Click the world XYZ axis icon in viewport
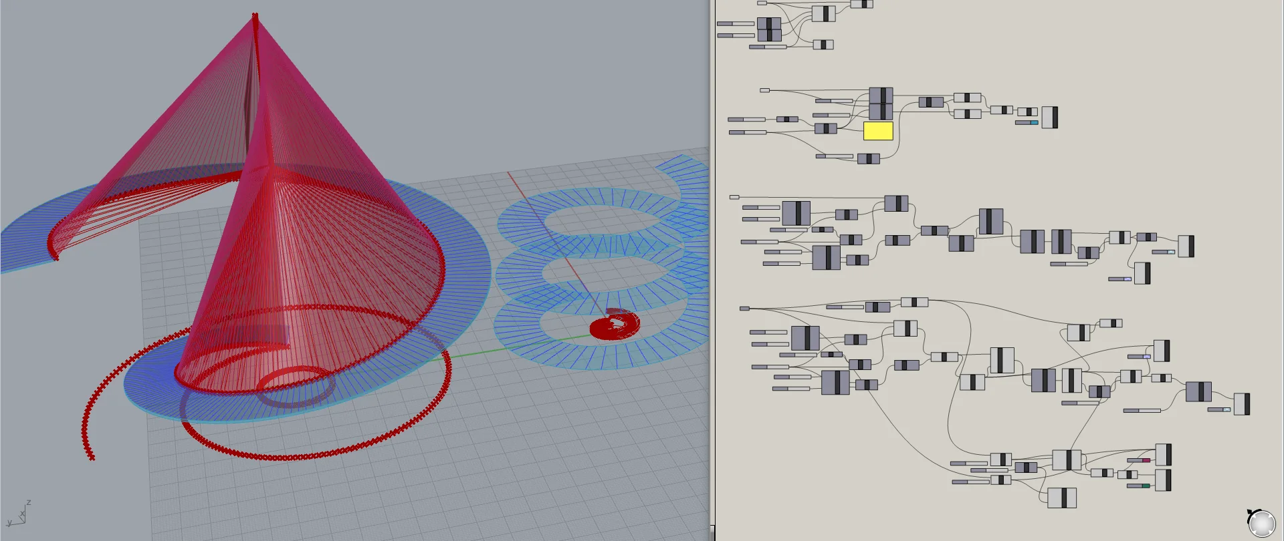The image size is (1284, 541). click(x=19, y=513)
